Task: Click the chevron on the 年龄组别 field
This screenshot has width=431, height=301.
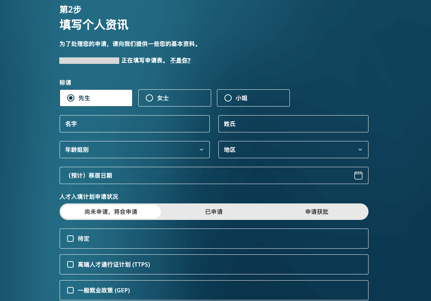Action: click(x=201, y=150)
